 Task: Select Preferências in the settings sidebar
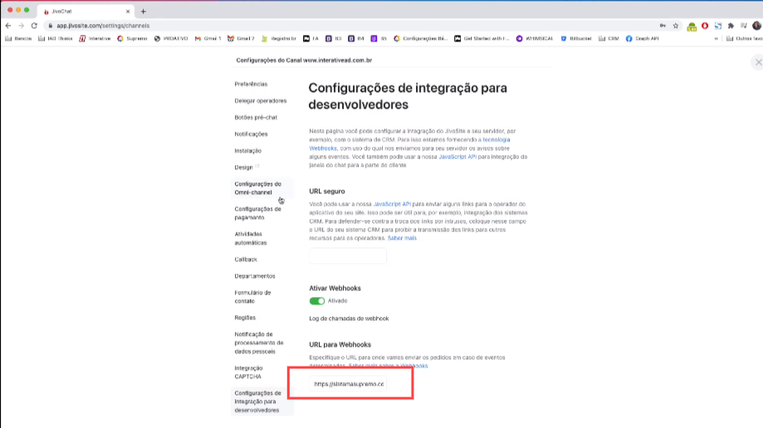pyautogui.click(x=251, y=84)
